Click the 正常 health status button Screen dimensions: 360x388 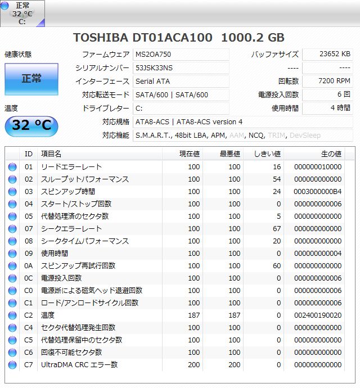(31, 79)
